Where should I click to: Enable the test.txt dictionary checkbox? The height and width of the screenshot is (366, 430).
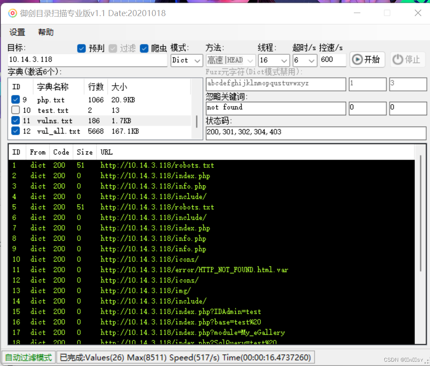point(14,110)
